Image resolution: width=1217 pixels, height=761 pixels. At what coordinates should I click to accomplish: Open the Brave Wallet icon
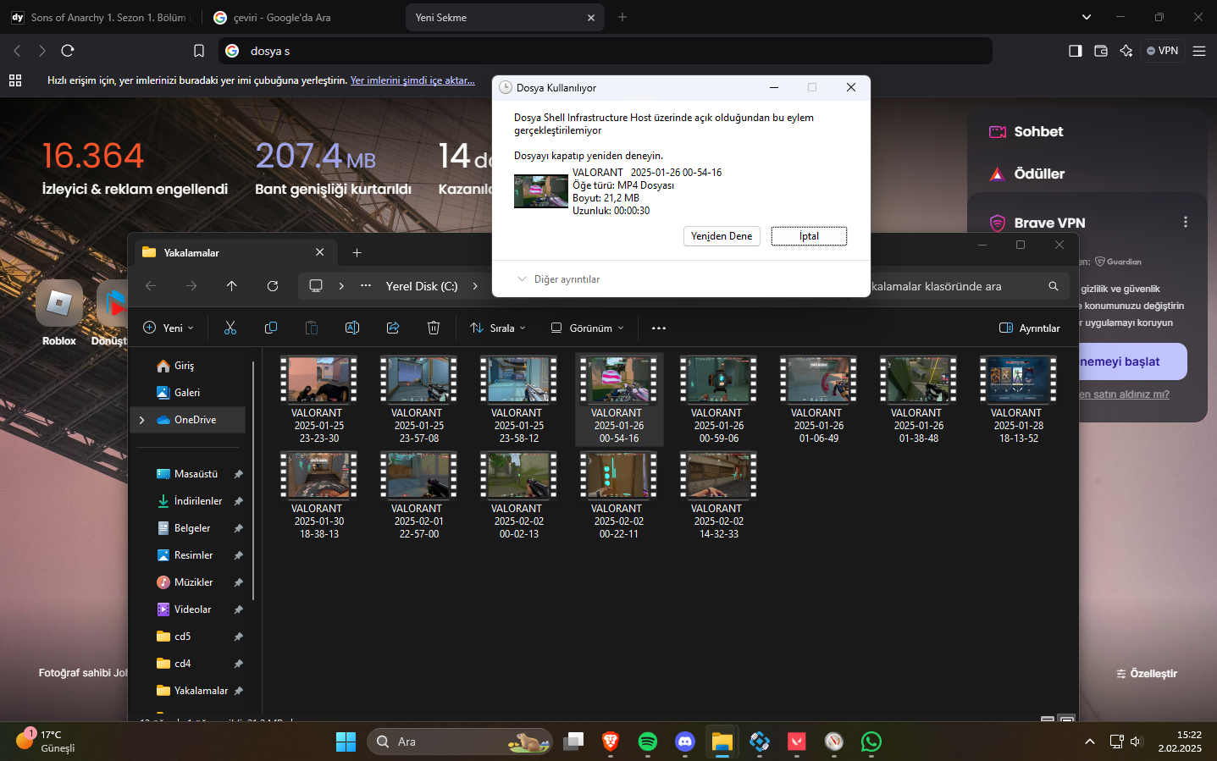(1101, 51)
